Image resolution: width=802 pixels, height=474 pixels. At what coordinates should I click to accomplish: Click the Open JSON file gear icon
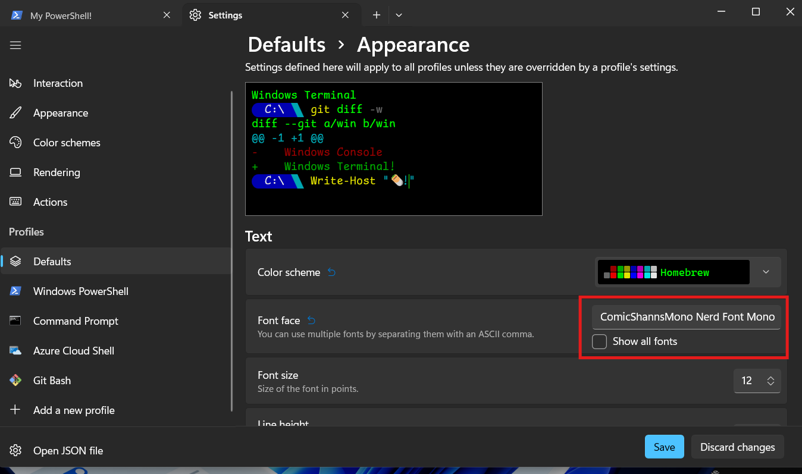coord(15,451)
